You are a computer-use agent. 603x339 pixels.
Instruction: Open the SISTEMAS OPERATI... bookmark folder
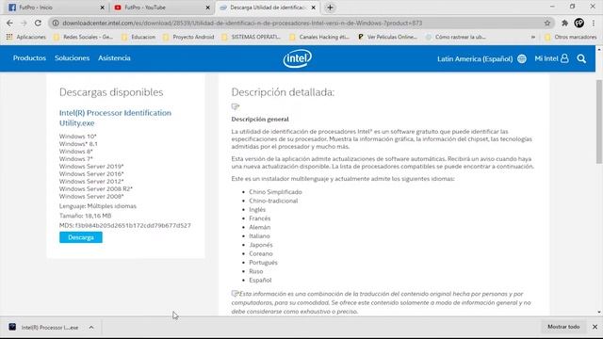coord(252,37)
